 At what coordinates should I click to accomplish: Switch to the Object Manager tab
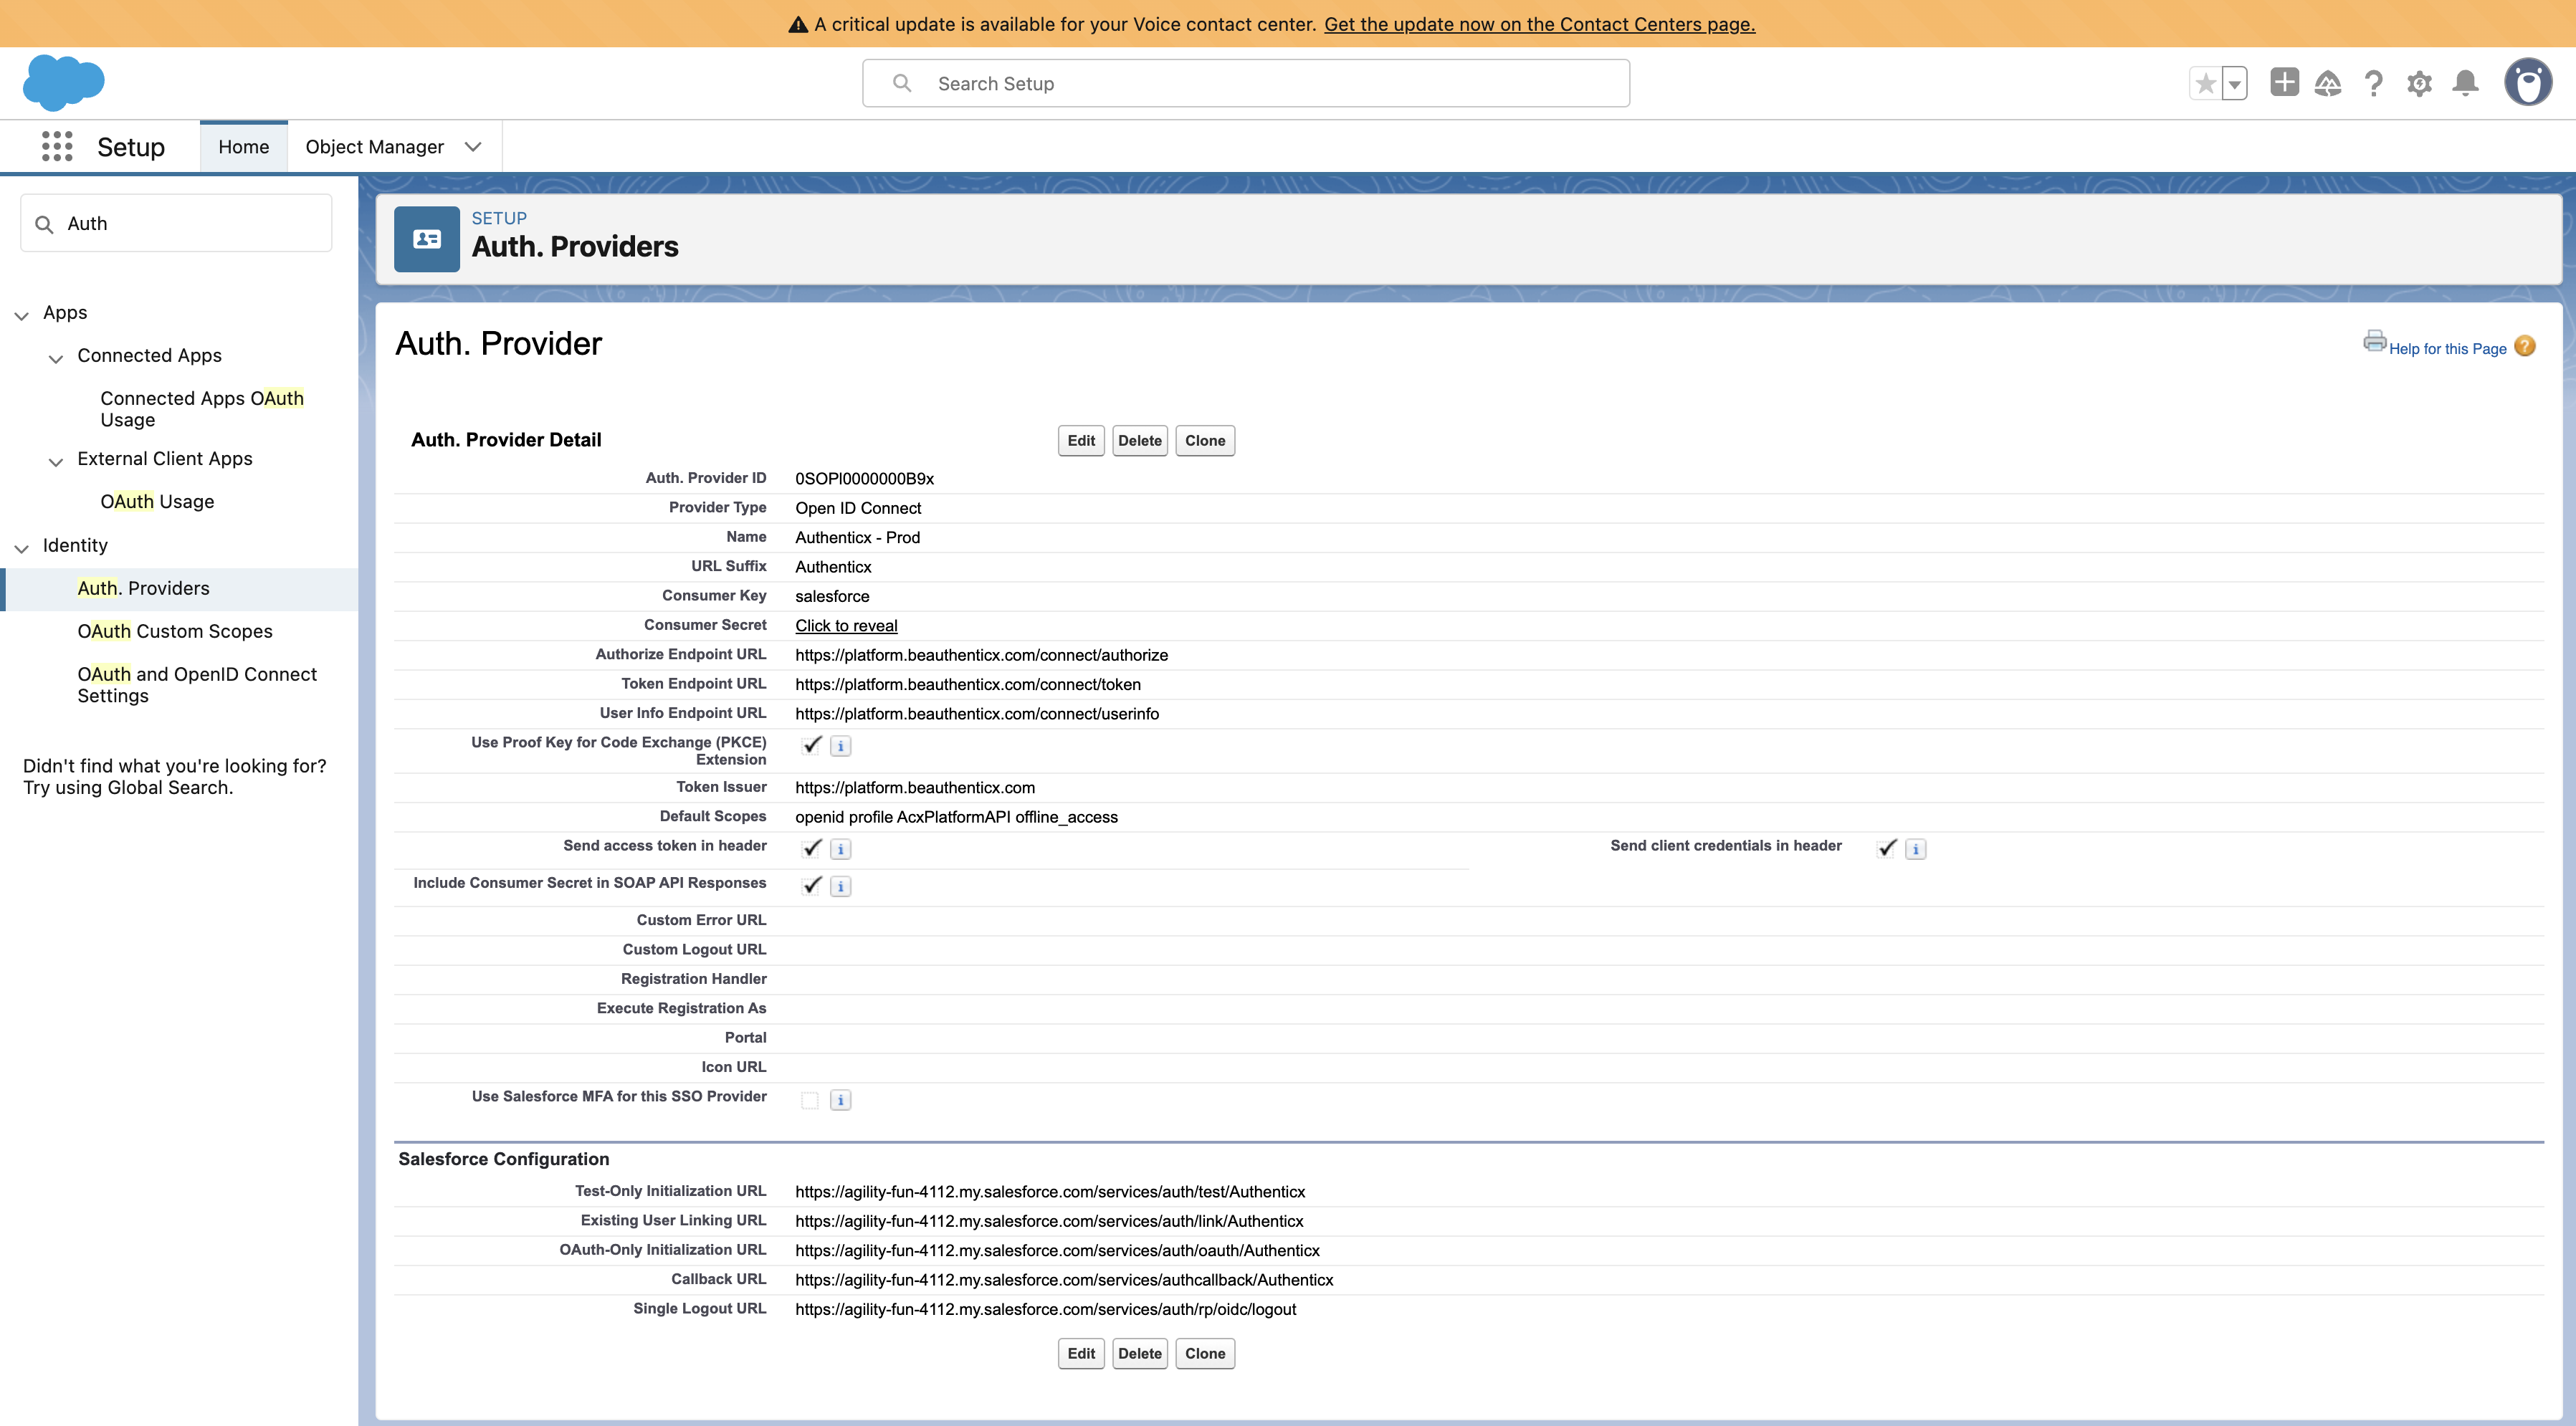pos(374,147)
